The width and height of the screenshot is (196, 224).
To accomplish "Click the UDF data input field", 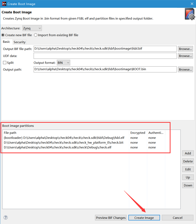I will pos(105,56).
